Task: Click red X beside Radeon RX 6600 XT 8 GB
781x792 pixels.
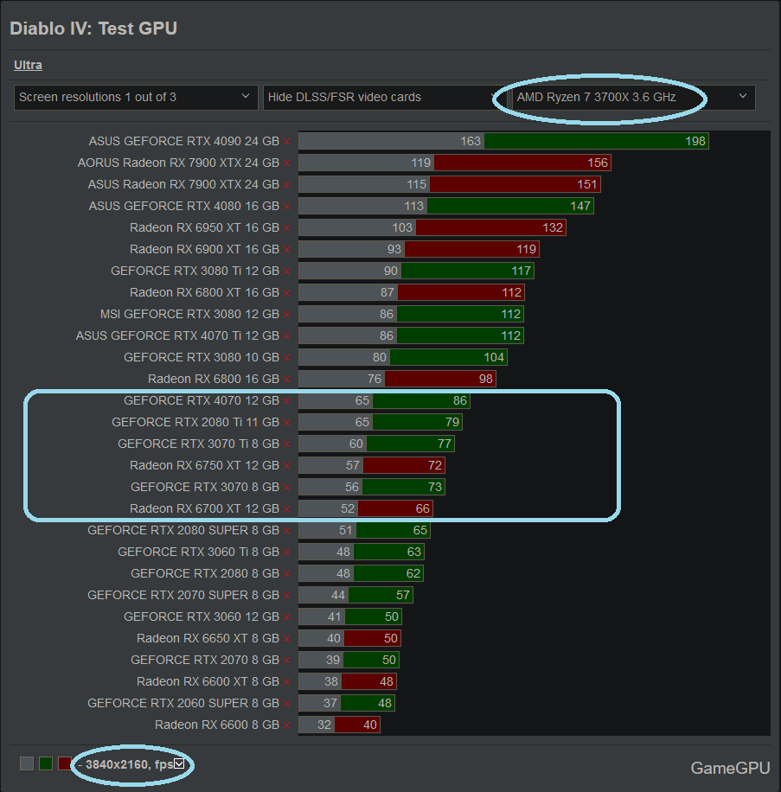Action: point(287,682)
